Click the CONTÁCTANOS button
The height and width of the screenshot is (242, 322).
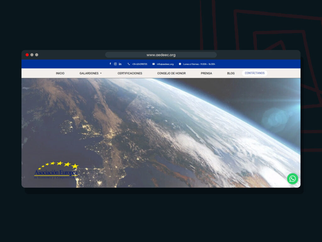pyautogui.click(x=255, y=73)
